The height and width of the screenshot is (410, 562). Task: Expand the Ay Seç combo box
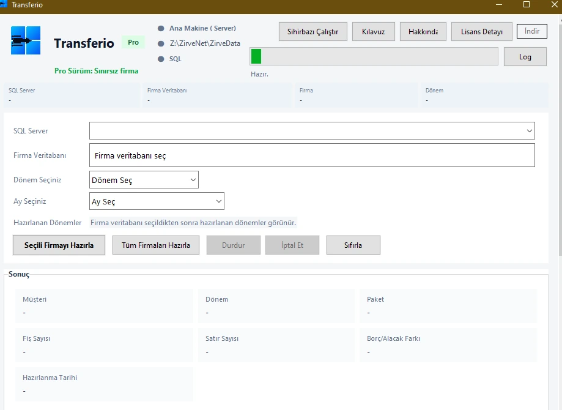[157, 201]
